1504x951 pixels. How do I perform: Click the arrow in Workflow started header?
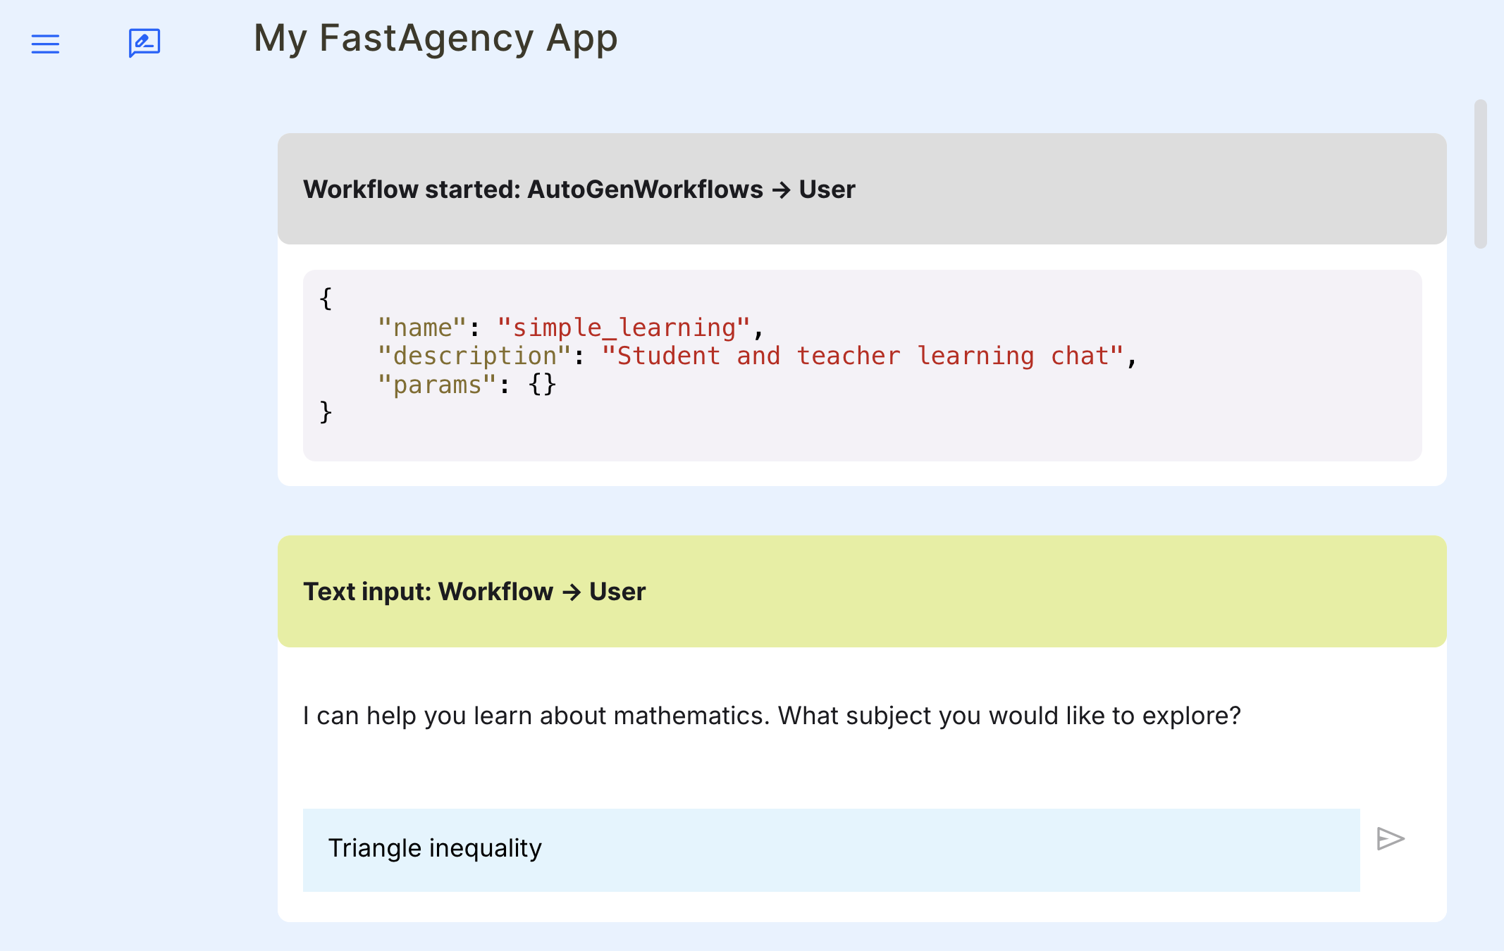tap(780, 189)
